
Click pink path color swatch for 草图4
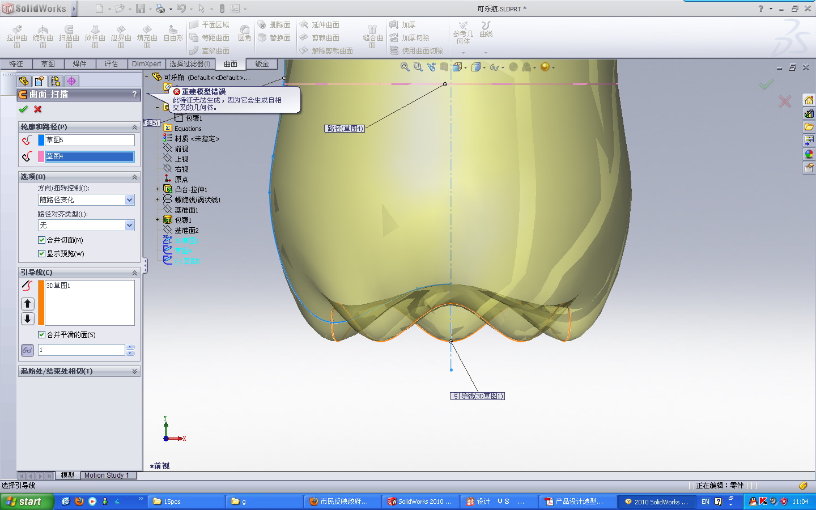[41, 156]
